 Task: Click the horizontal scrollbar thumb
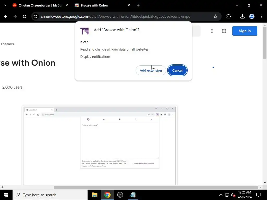(156, 187)
